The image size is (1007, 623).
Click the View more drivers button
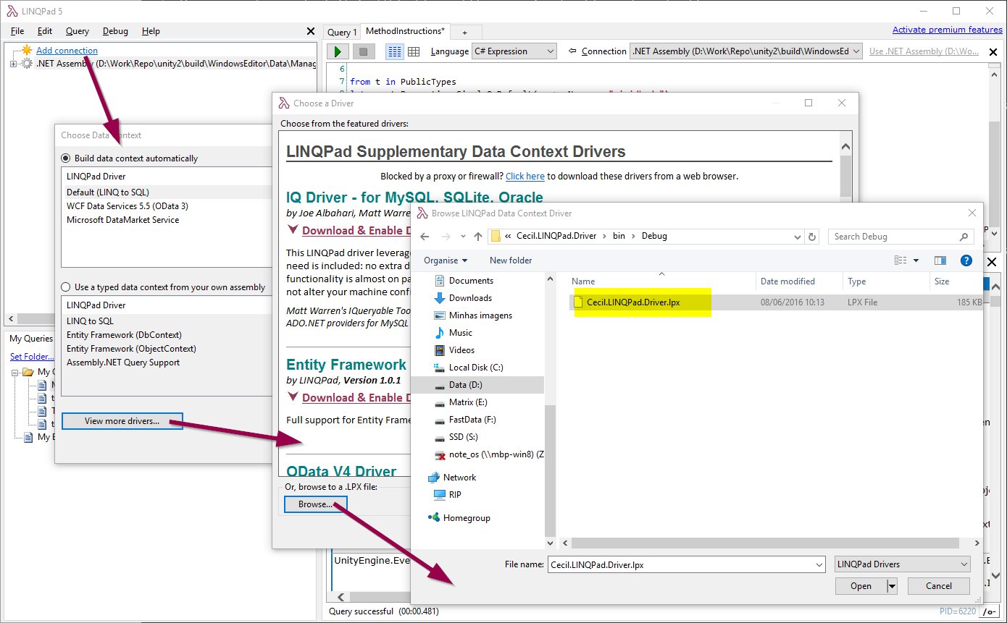122,420
